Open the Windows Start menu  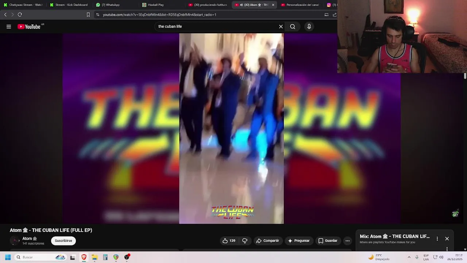pyautogui.click(x=8, y=257)
